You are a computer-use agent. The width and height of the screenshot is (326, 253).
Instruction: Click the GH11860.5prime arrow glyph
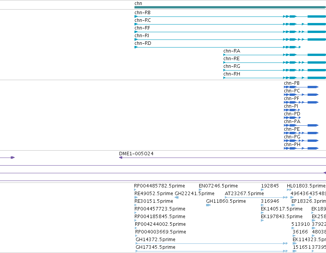tap(208, 205)
